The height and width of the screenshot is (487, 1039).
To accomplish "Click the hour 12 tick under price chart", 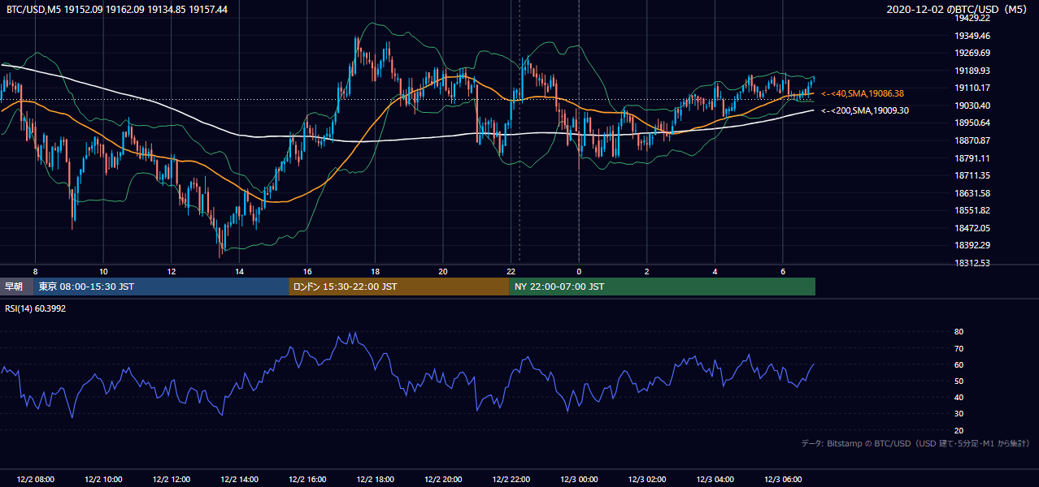I will (x=171, y=271).
